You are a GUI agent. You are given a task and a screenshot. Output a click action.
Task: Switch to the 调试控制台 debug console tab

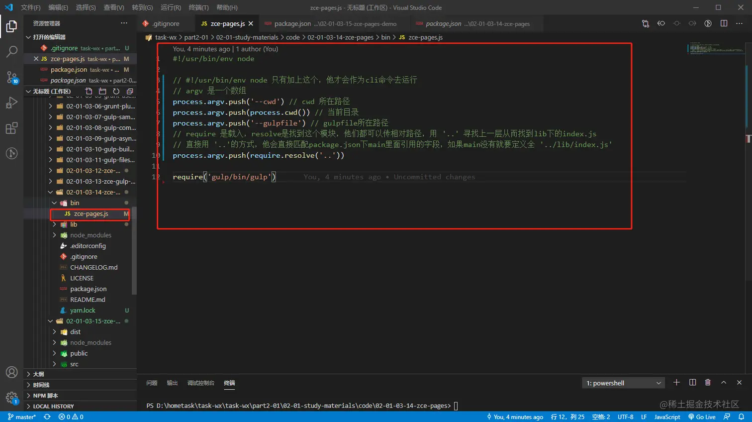[x=200, y=383]
